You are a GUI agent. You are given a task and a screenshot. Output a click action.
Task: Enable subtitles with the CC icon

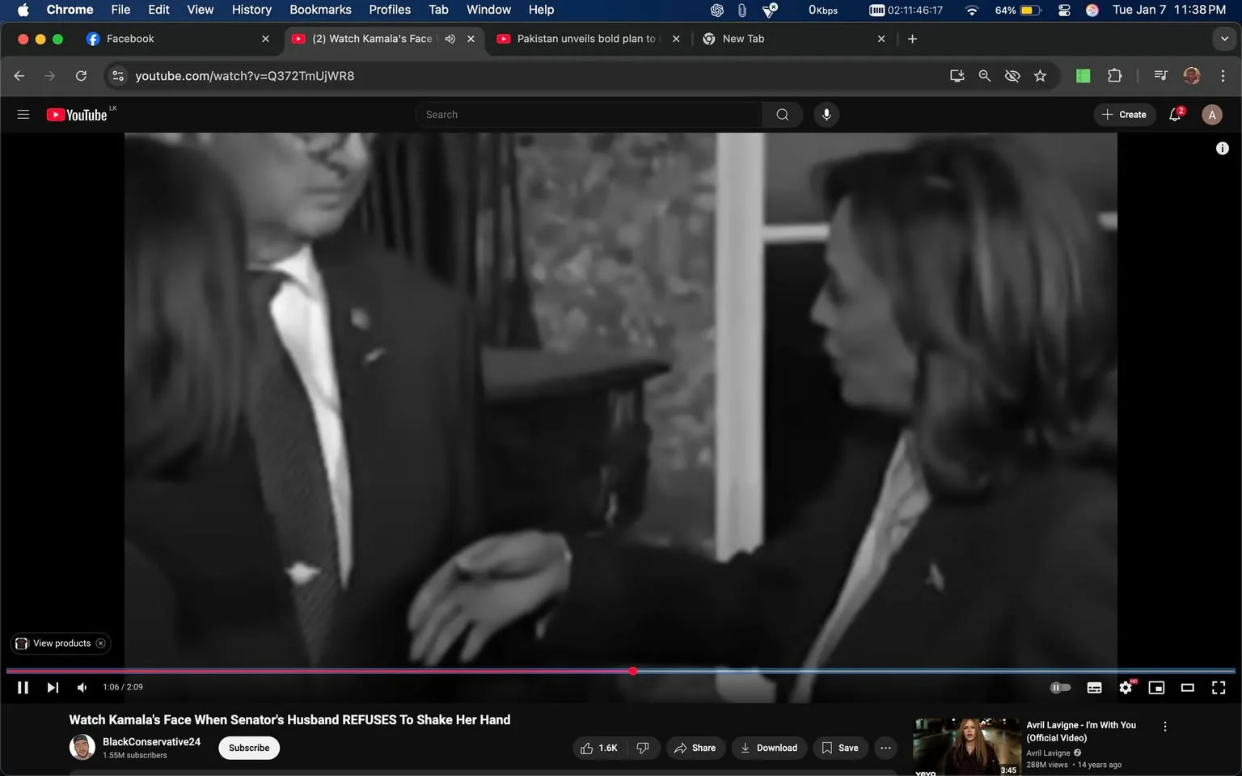click(1094, 687)
